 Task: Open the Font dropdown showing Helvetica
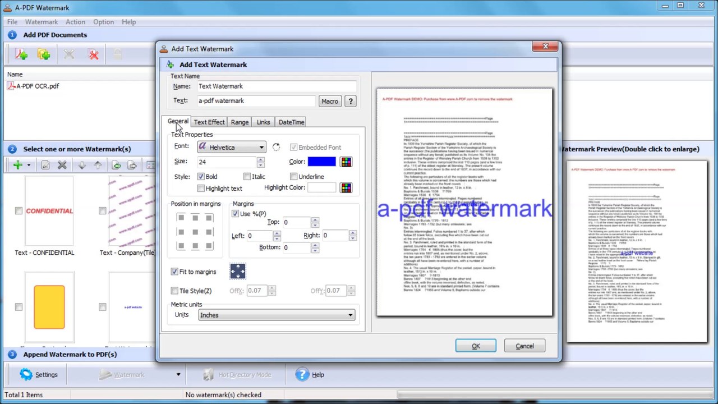click(x=232, y=148)
